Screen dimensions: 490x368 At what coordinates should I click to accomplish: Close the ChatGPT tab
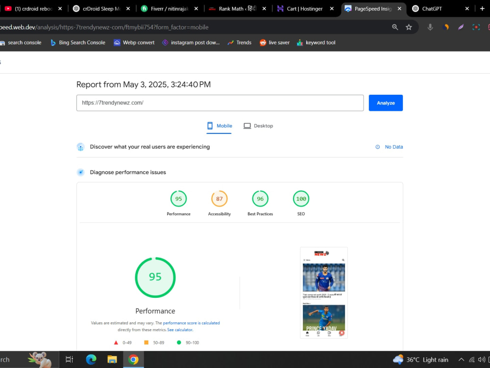point(467,9)
